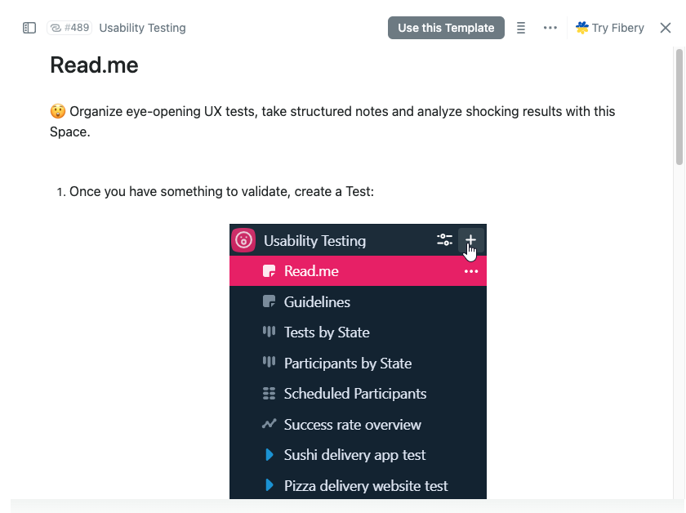Click the #489 template reference badge
Viewport: 686px width, 513px height.
click(69, 27)
